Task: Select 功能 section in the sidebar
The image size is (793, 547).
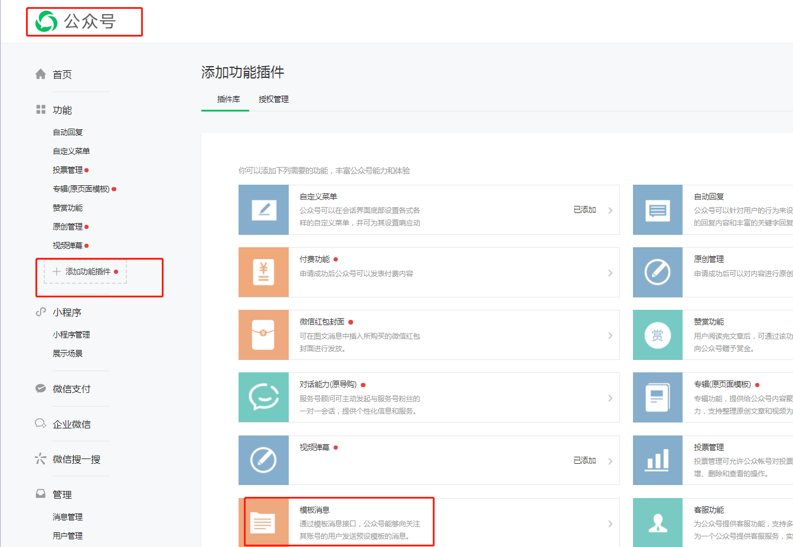Action: (62, 110)
